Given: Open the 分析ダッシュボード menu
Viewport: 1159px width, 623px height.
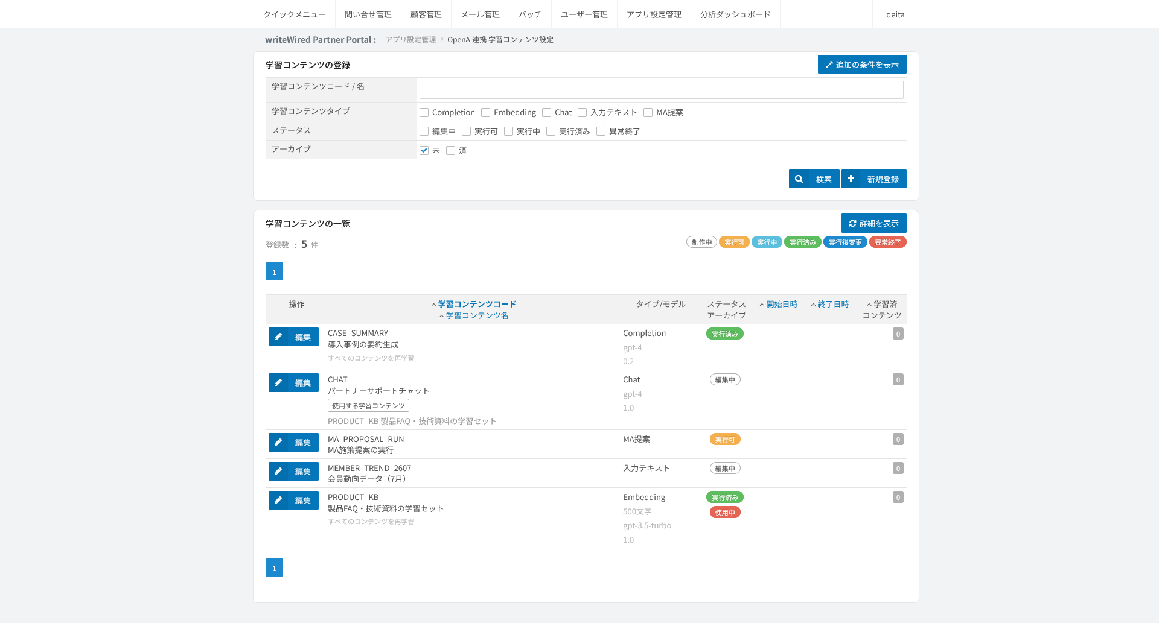Looking at the screenshot, I should [735, 14].
